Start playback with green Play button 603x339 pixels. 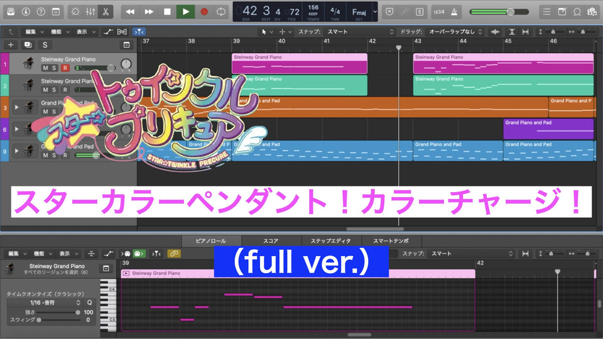(x=185, y=12)
